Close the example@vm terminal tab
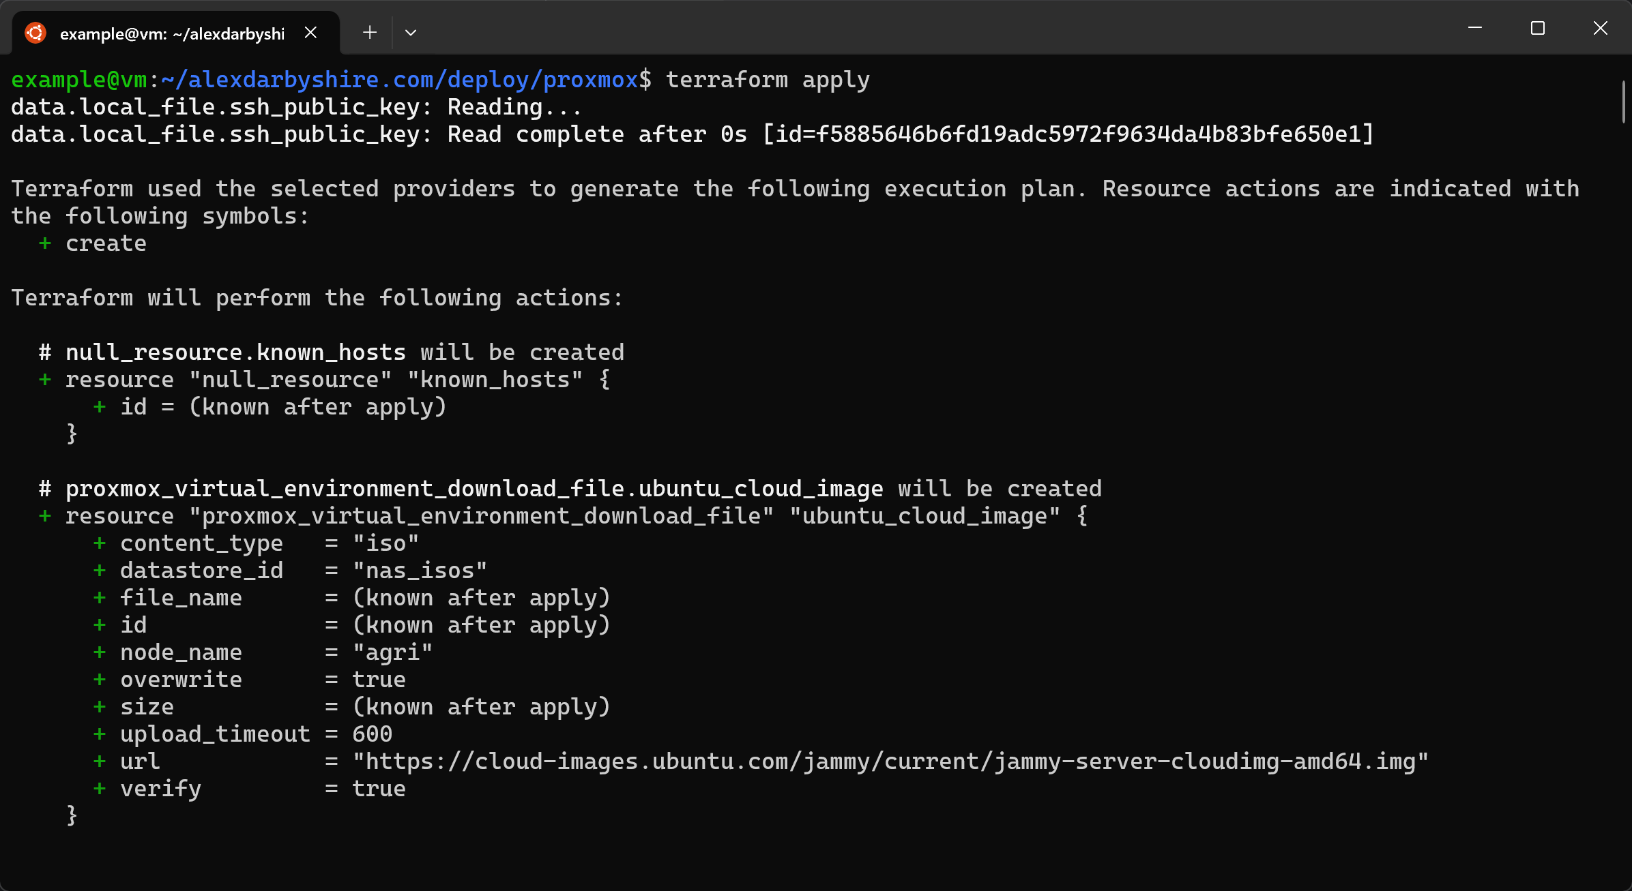 tap(310, 33)
